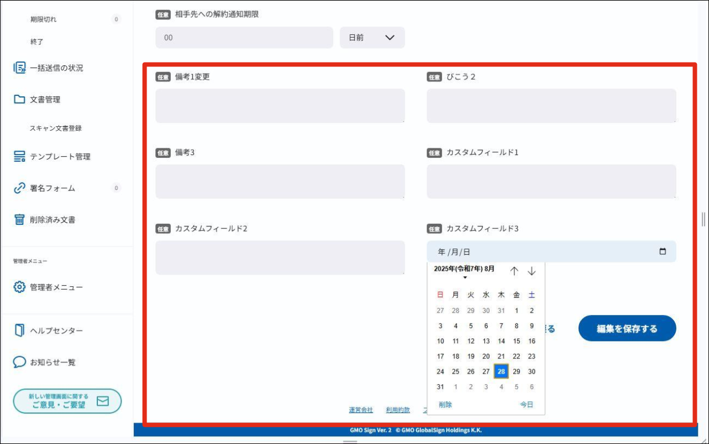The height and width of the screenshot is (444, 709).
Task: Click the previous month up arrow
Action: point(515,271)
